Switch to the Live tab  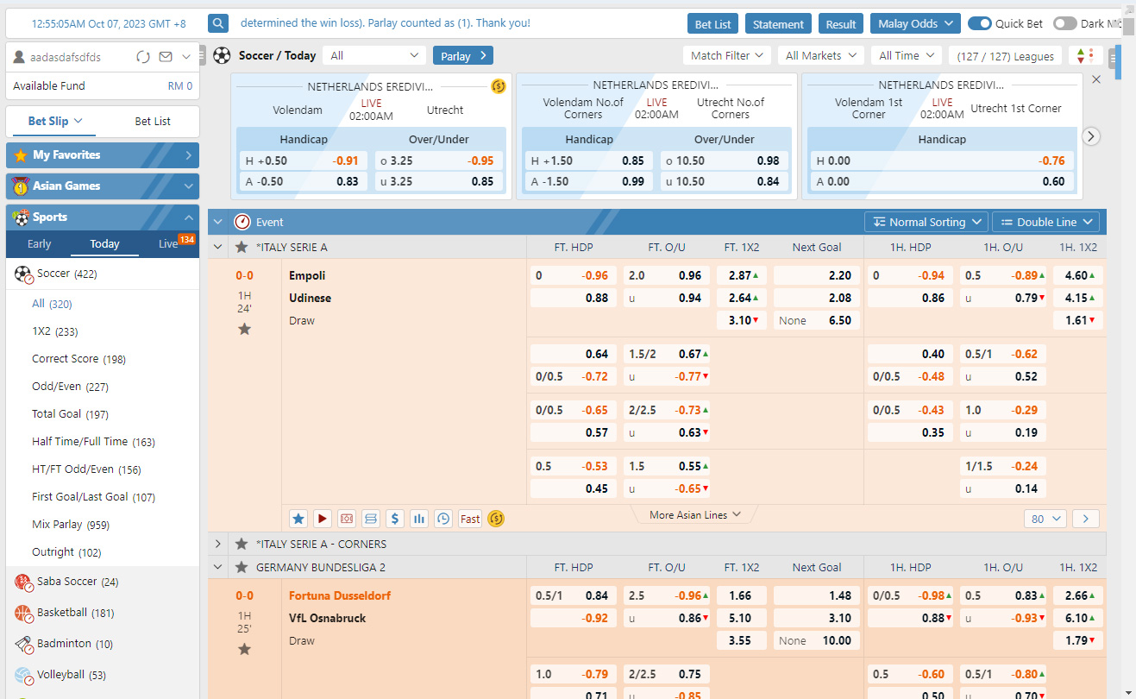tap(168, 243)
